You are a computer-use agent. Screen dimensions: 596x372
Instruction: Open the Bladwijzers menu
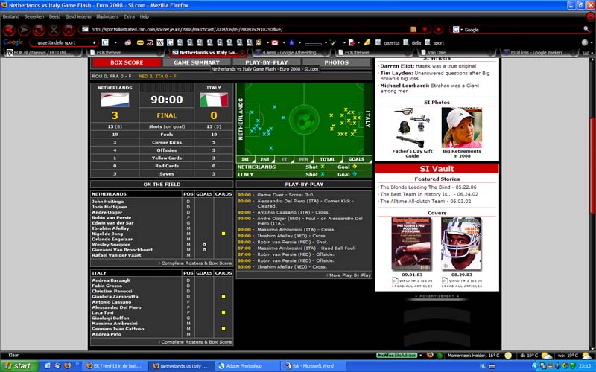(107, 16)
